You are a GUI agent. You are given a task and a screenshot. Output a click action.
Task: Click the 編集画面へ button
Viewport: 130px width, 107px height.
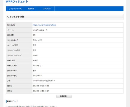(64, 96)
